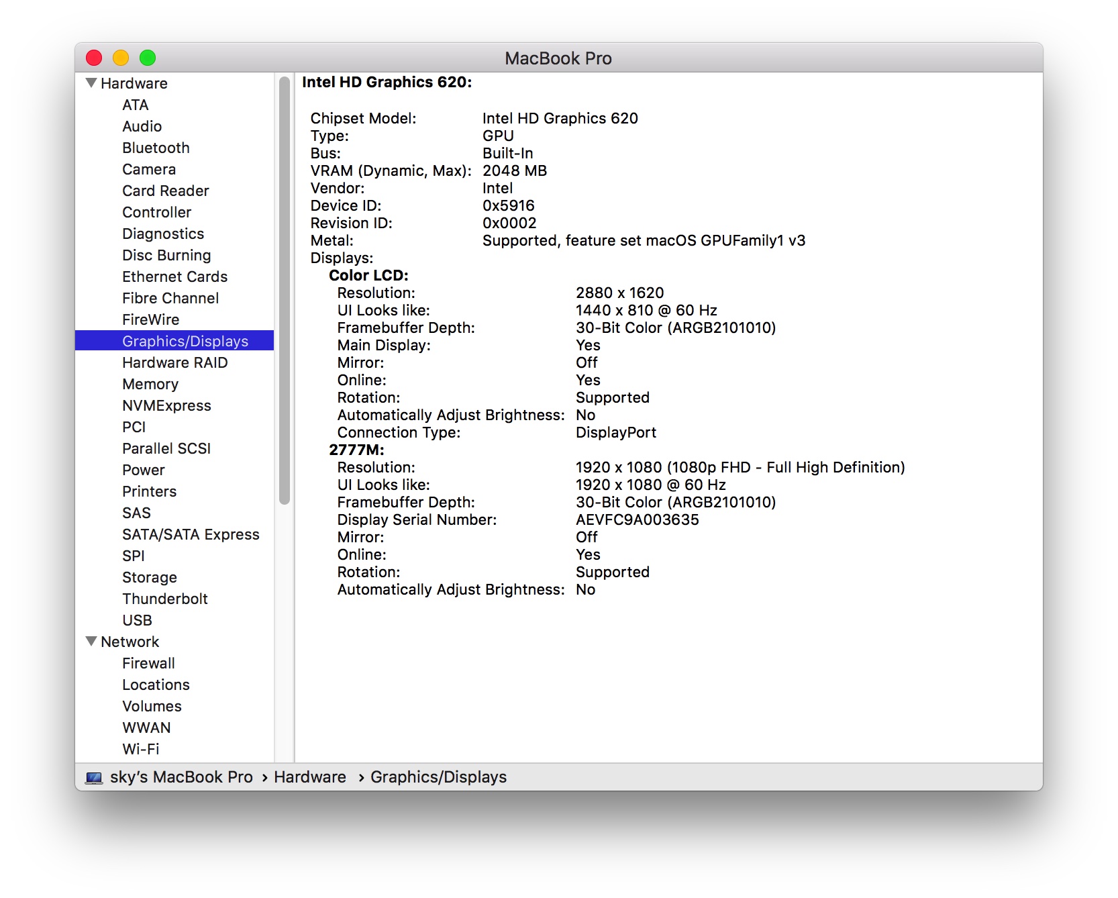Click Hardware in the path bar
The width and height of the screenshot is (1118, 898).
(310, 777)
